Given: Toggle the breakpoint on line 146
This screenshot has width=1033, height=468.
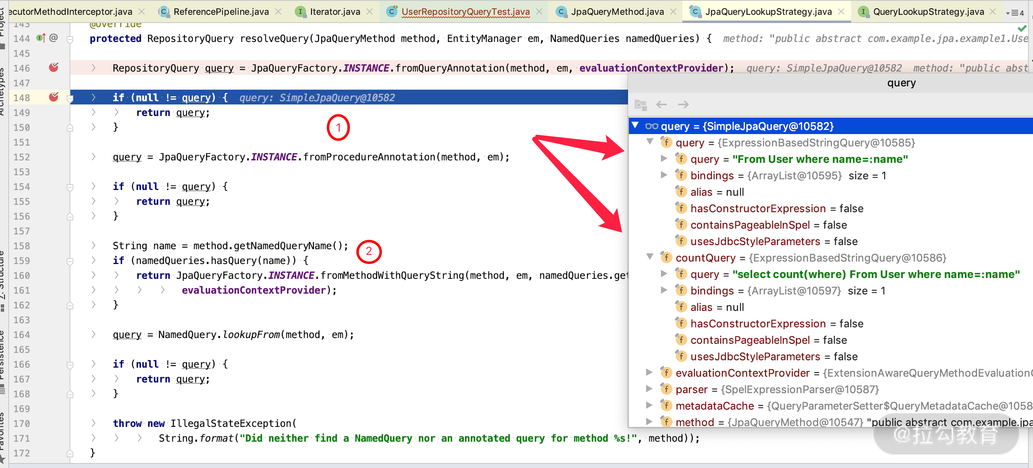Looking at the screenshot, I should (x=54, y=67).
